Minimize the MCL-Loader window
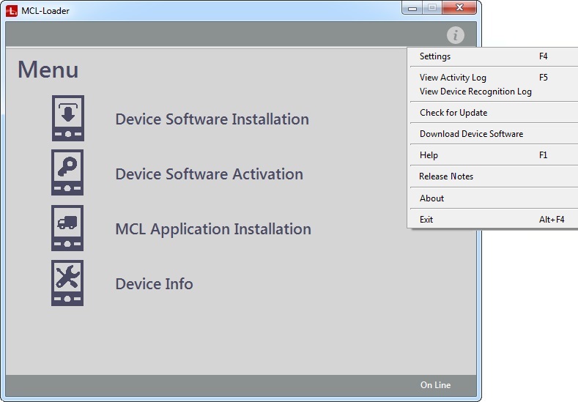 pyautogui.click(x=412, y=8)
